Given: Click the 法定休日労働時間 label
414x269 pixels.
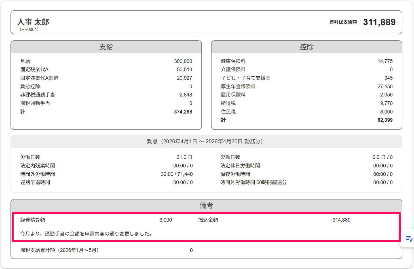Looking at the screenshot, I should click(240, 165).
